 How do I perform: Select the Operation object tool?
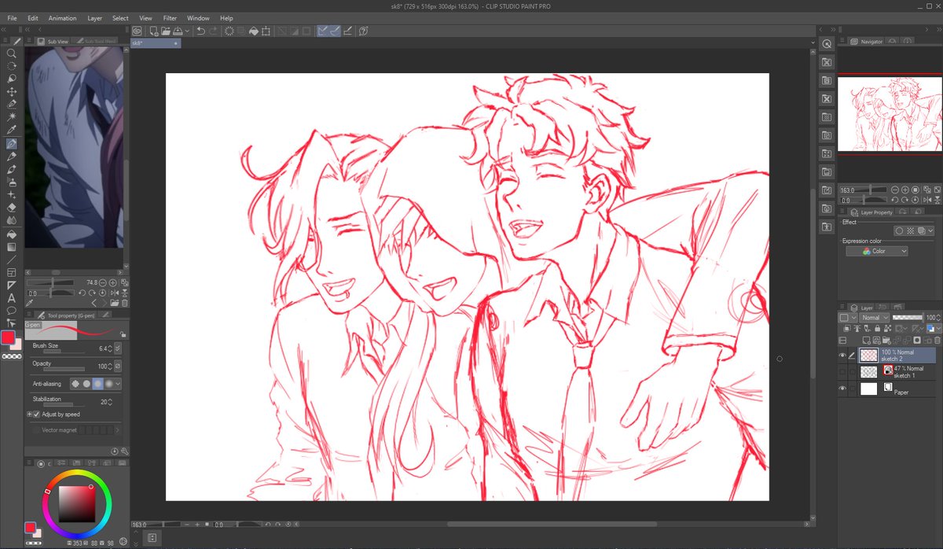point(12,79)
